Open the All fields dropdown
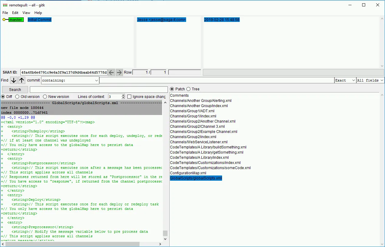The width and height of the screenshot is (385, 247). pyautogui.click(x=370, y=80)
